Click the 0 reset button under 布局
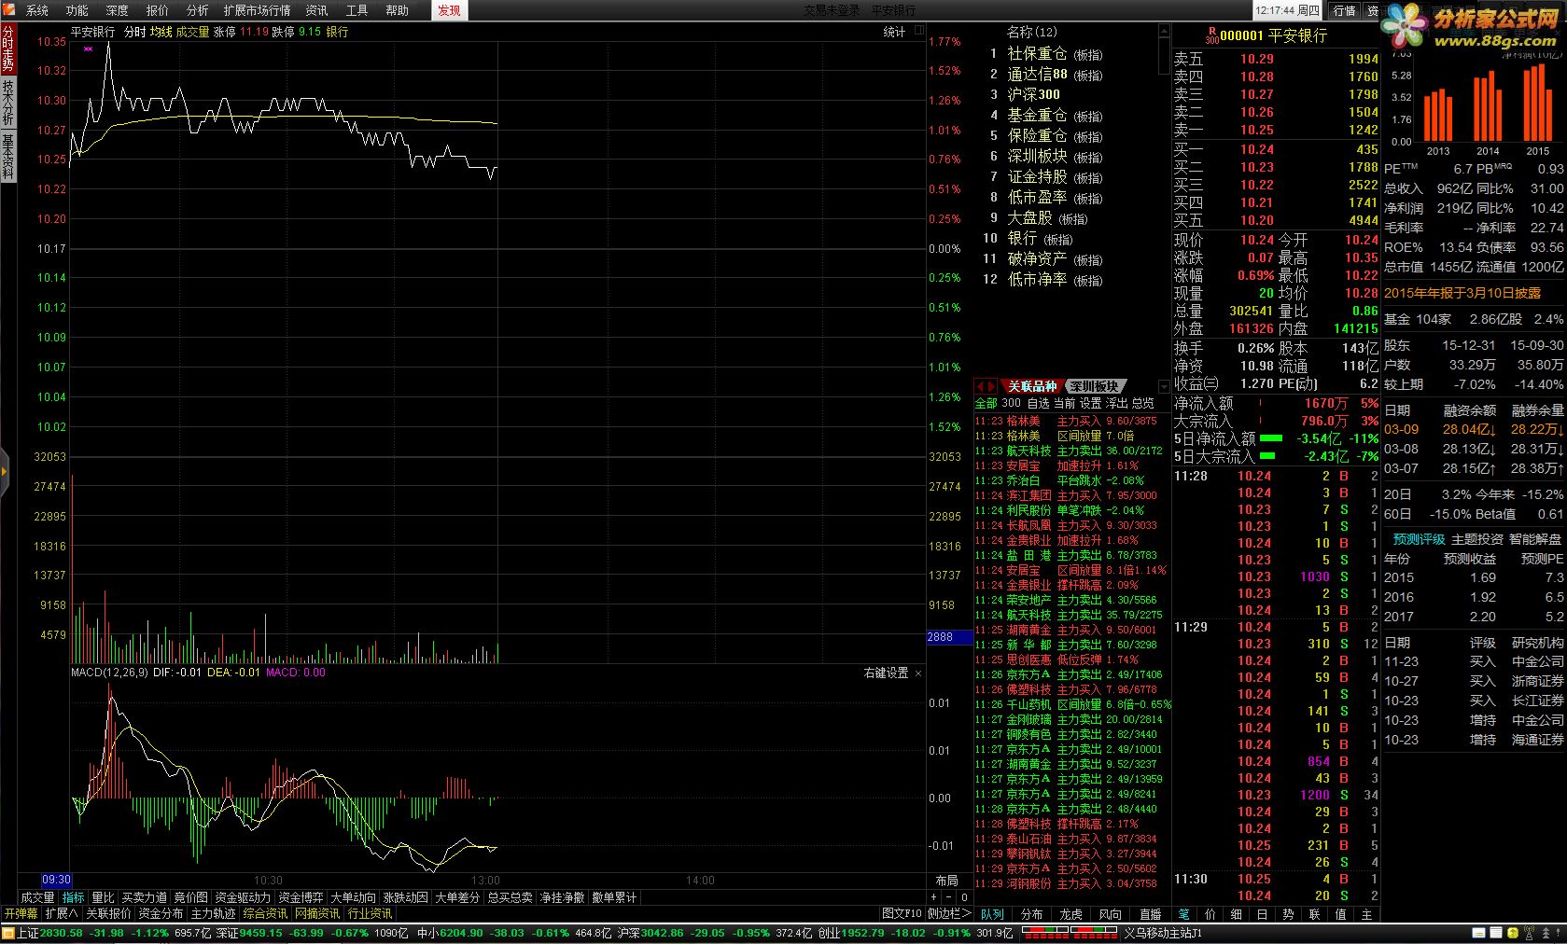The height and width of the screenshot is (944, 1567). point(963,897)
